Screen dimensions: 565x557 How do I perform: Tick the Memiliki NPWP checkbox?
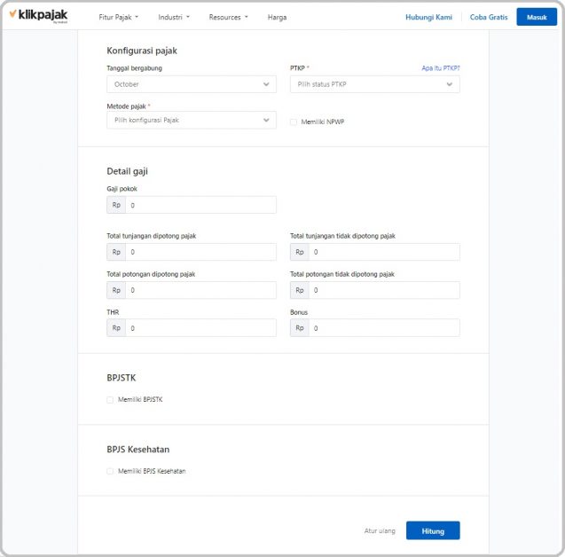[294, 122]
